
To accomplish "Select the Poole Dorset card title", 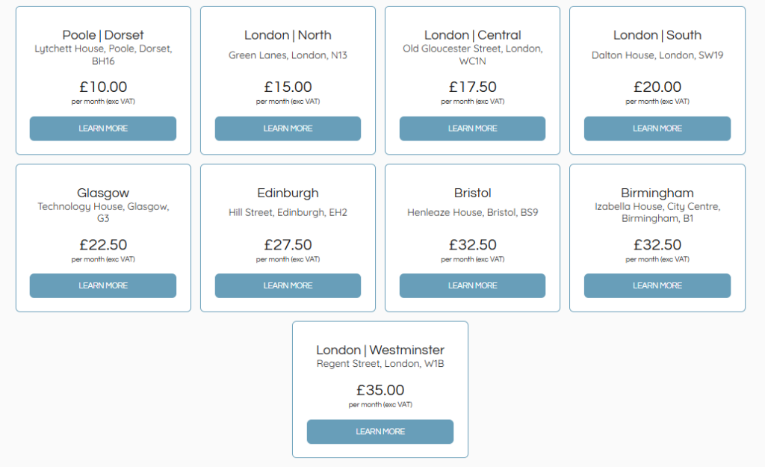I will coord(102,34).
